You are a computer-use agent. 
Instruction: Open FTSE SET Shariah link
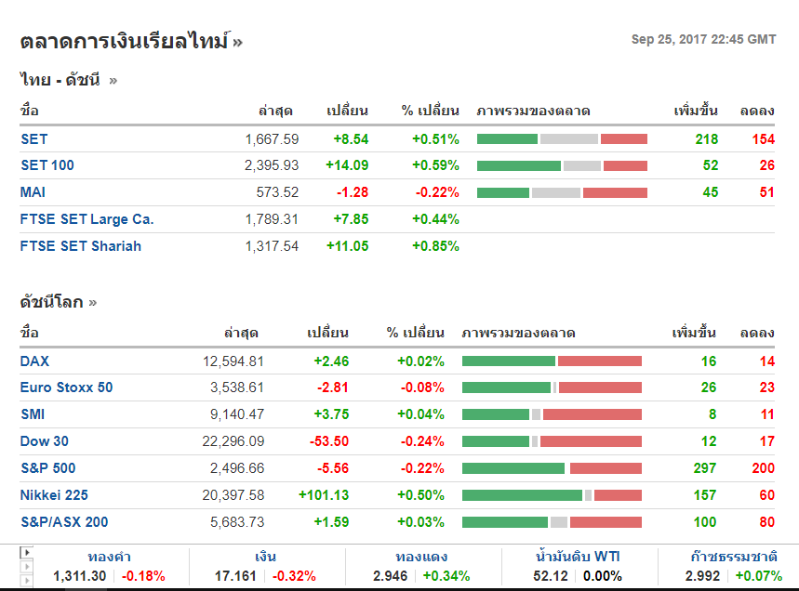point(80,246)
